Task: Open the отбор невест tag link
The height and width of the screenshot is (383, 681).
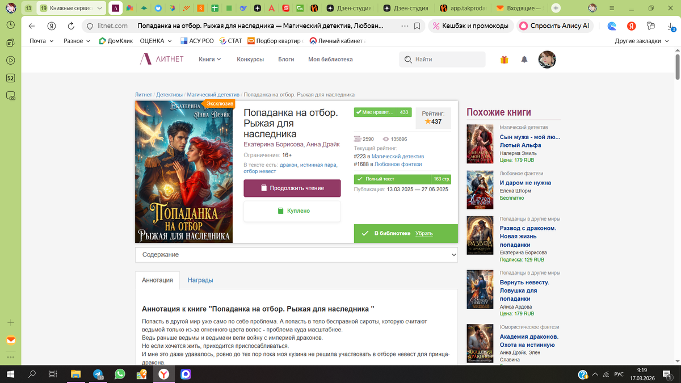Action: [x=260, y=171]
